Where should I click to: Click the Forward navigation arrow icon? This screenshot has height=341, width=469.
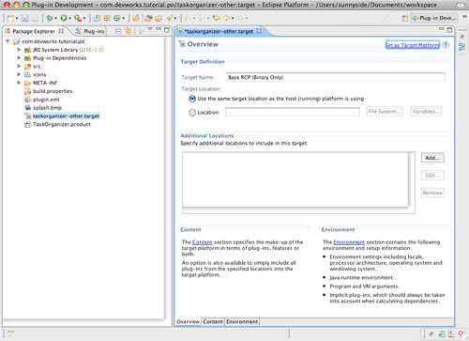coord(240,18)
